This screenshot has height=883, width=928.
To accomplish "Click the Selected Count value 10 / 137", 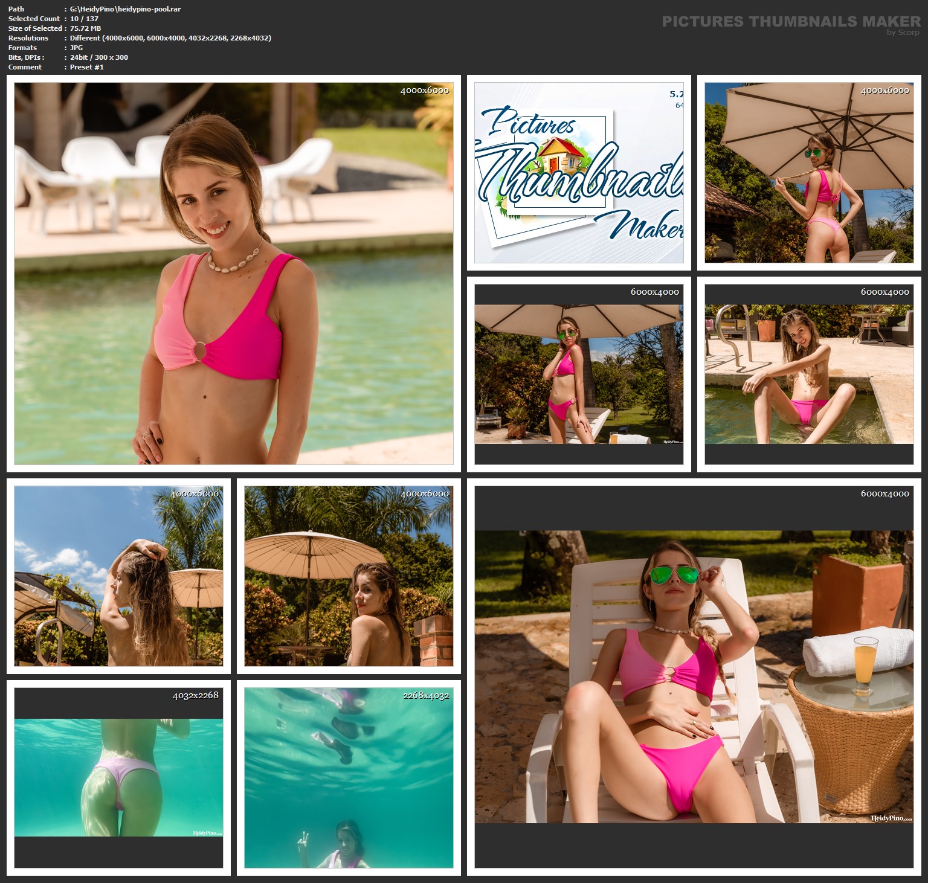I will point(84,19).
